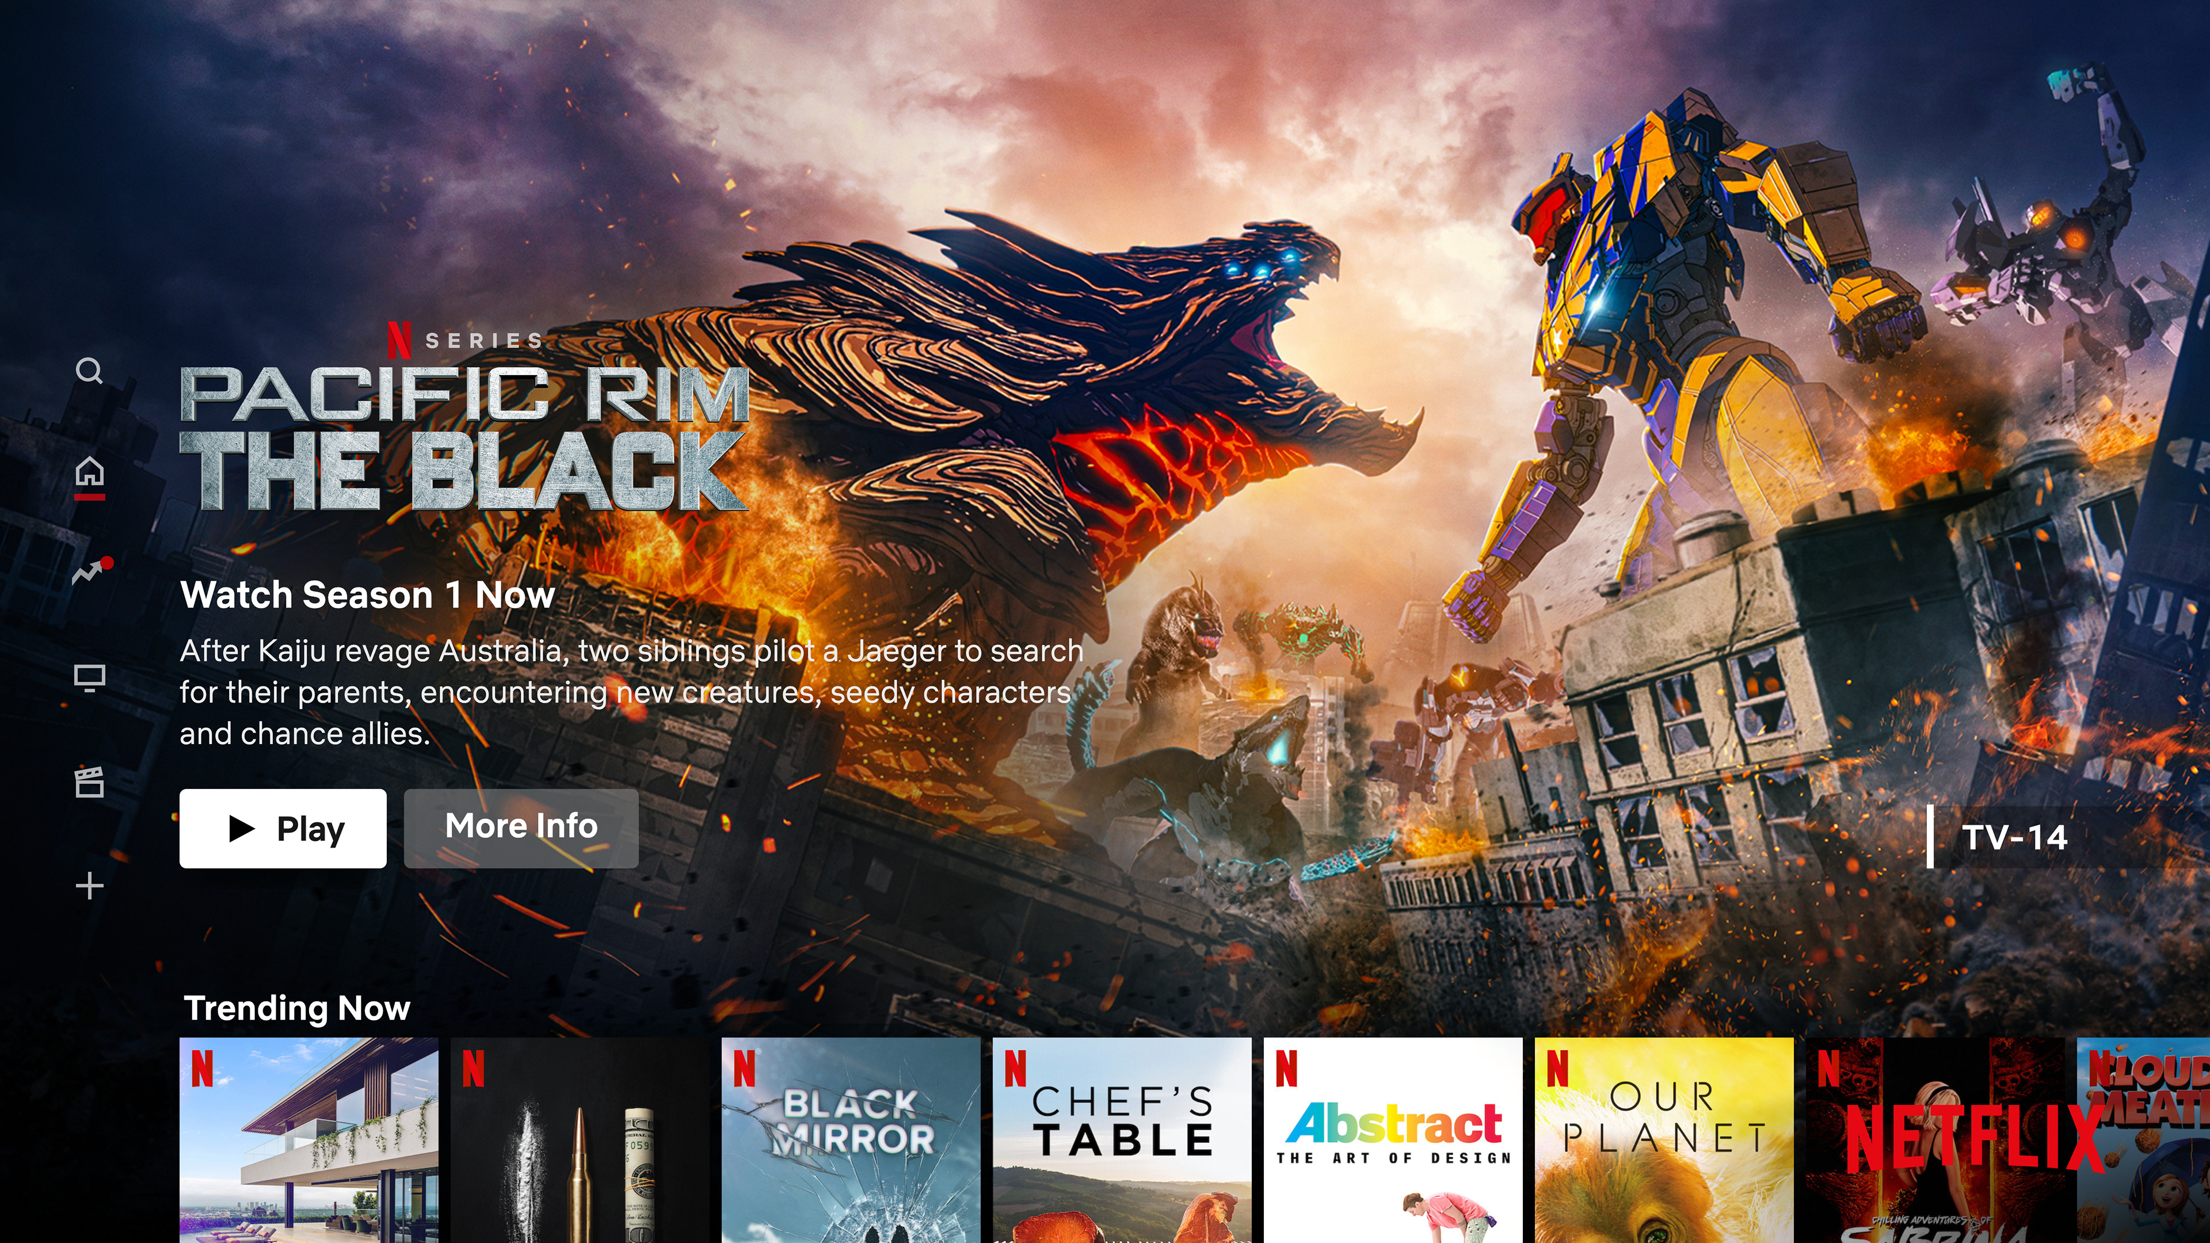The height and width of the screenshot is (1243, 2210).
Task: Select the Black Mirror thumbnail
Action: click(x=850, y=1139)
